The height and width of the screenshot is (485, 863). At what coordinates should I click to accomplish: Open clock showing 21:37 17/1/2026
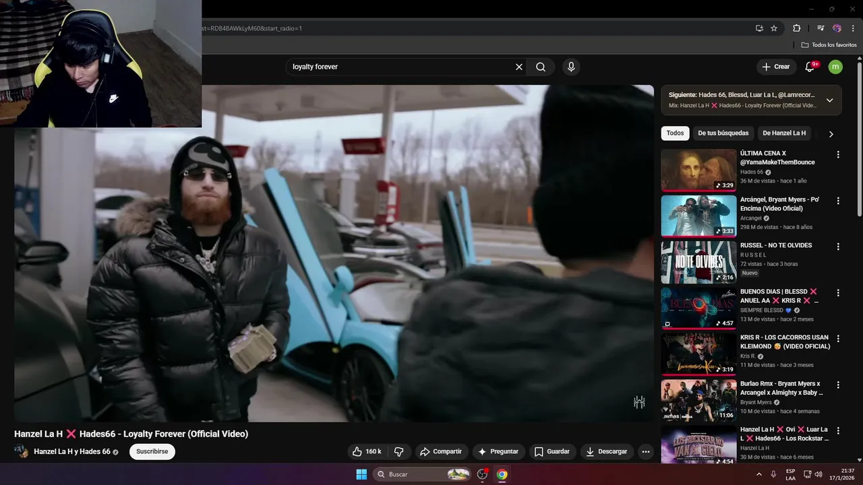(841, 474)
